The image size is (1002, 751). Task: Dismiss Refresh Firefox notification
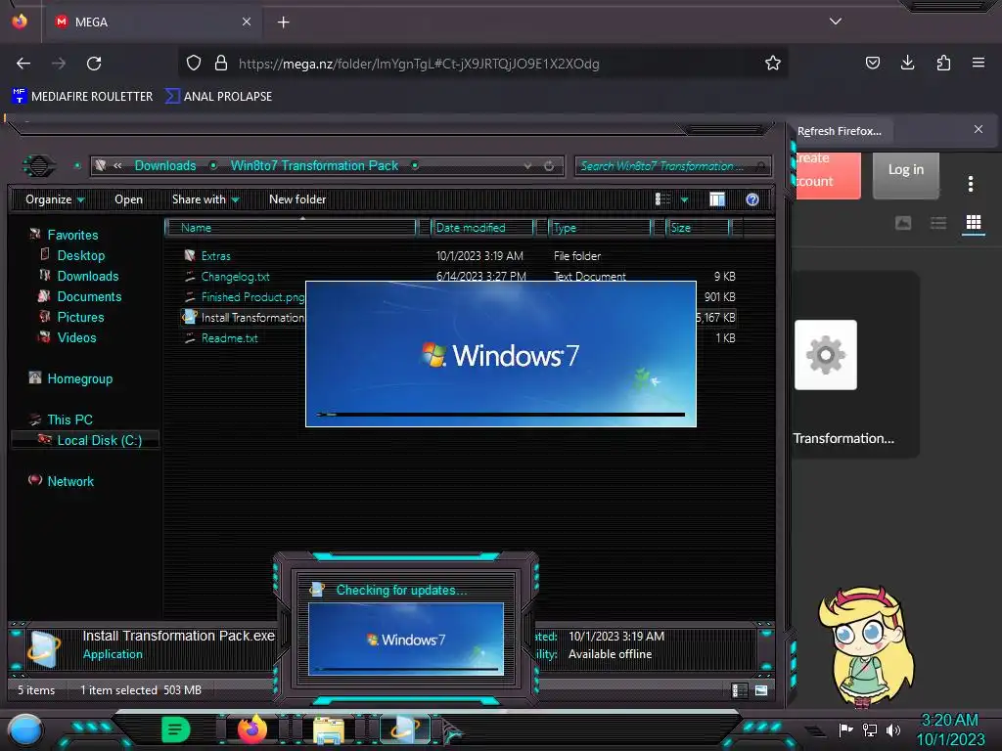tap(979, 130)
